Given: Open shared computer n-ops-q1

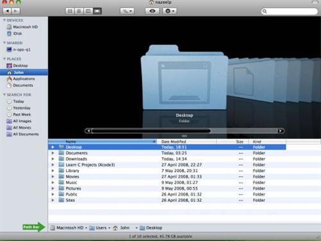Looking at the screenshot, I should 19,49.
